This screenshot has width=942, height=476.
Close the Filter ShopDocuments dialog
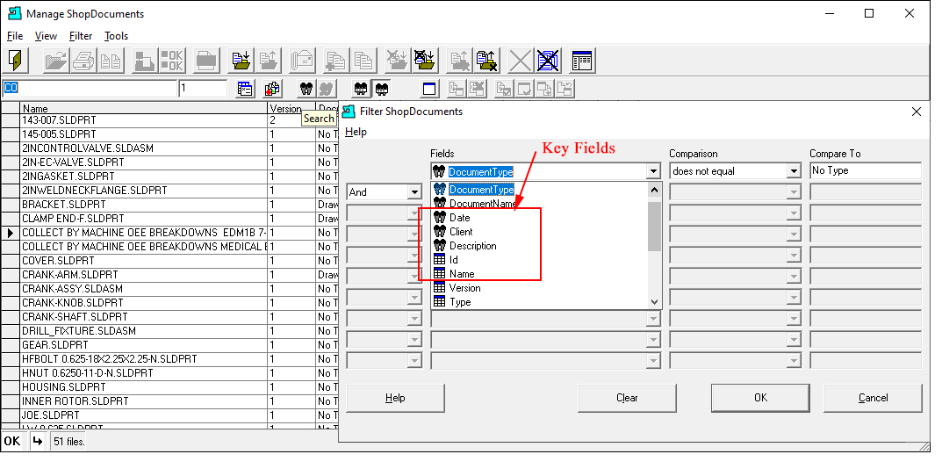[917, 112]
